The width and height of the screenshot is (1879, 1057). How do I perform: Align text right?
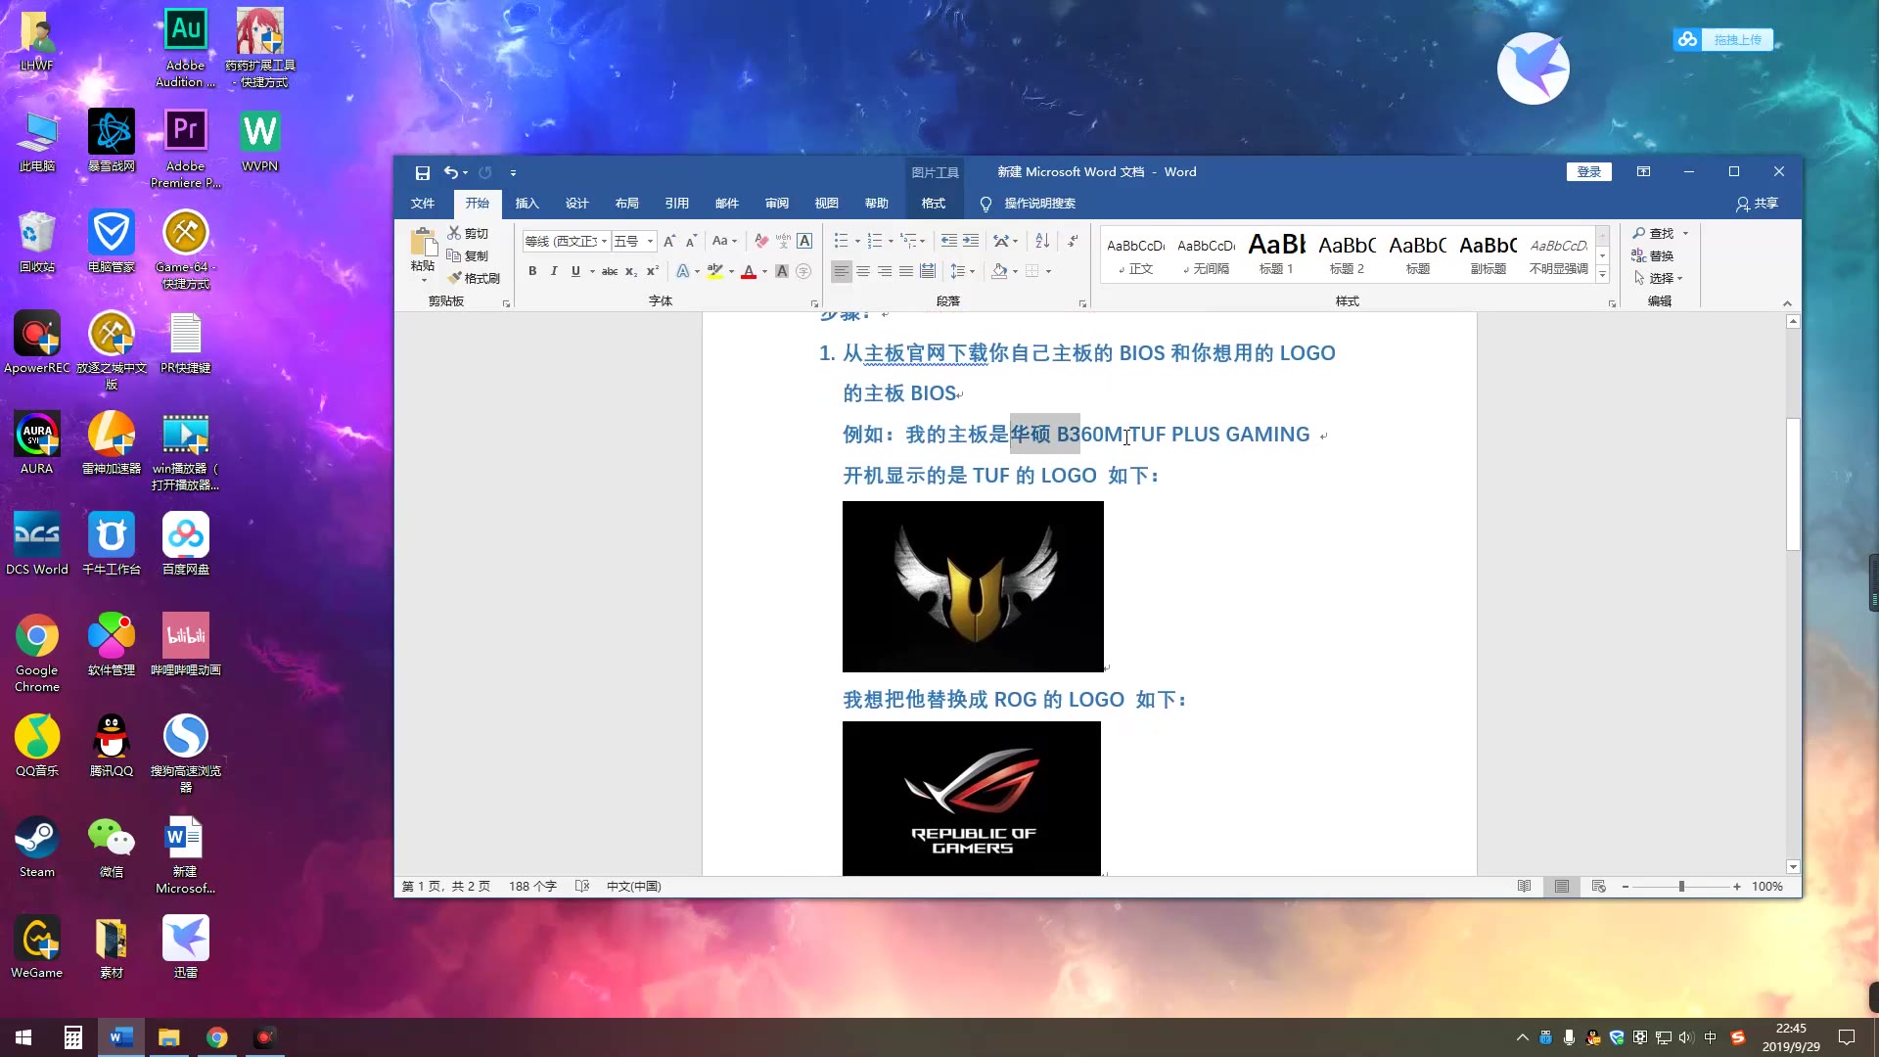pyautogui.click(x=885, y=271)
